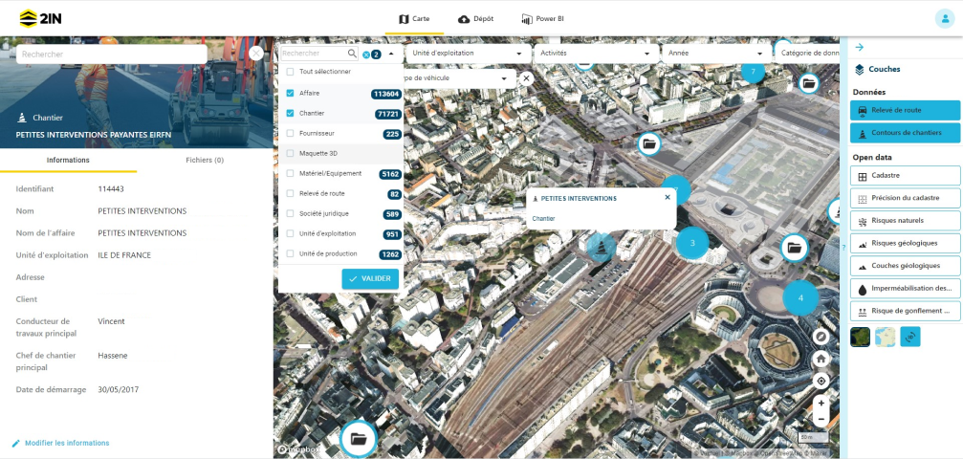Click the home view map button
This screenshot has width=963, height=459.
pyautogui.click(x=821, y=359)
